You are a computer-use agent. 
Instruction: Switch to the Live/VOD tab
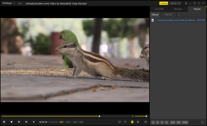click(159, 9)
